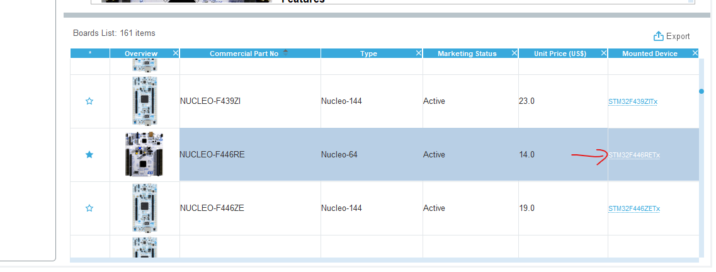Open the STM32F439ZITx mounted device link
The height and width of the screenshot is (272, 716).
(632, 102)
